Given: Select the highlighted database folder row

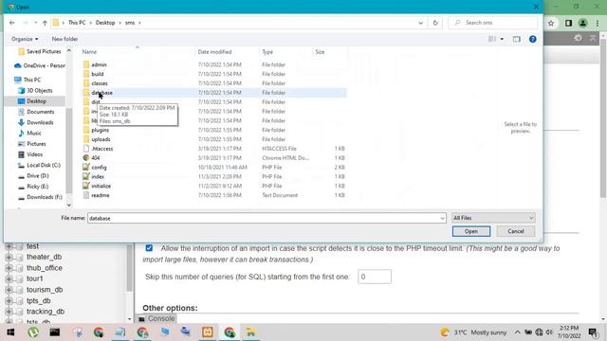Looking at the screenshot, I should (x=213, y=93).
